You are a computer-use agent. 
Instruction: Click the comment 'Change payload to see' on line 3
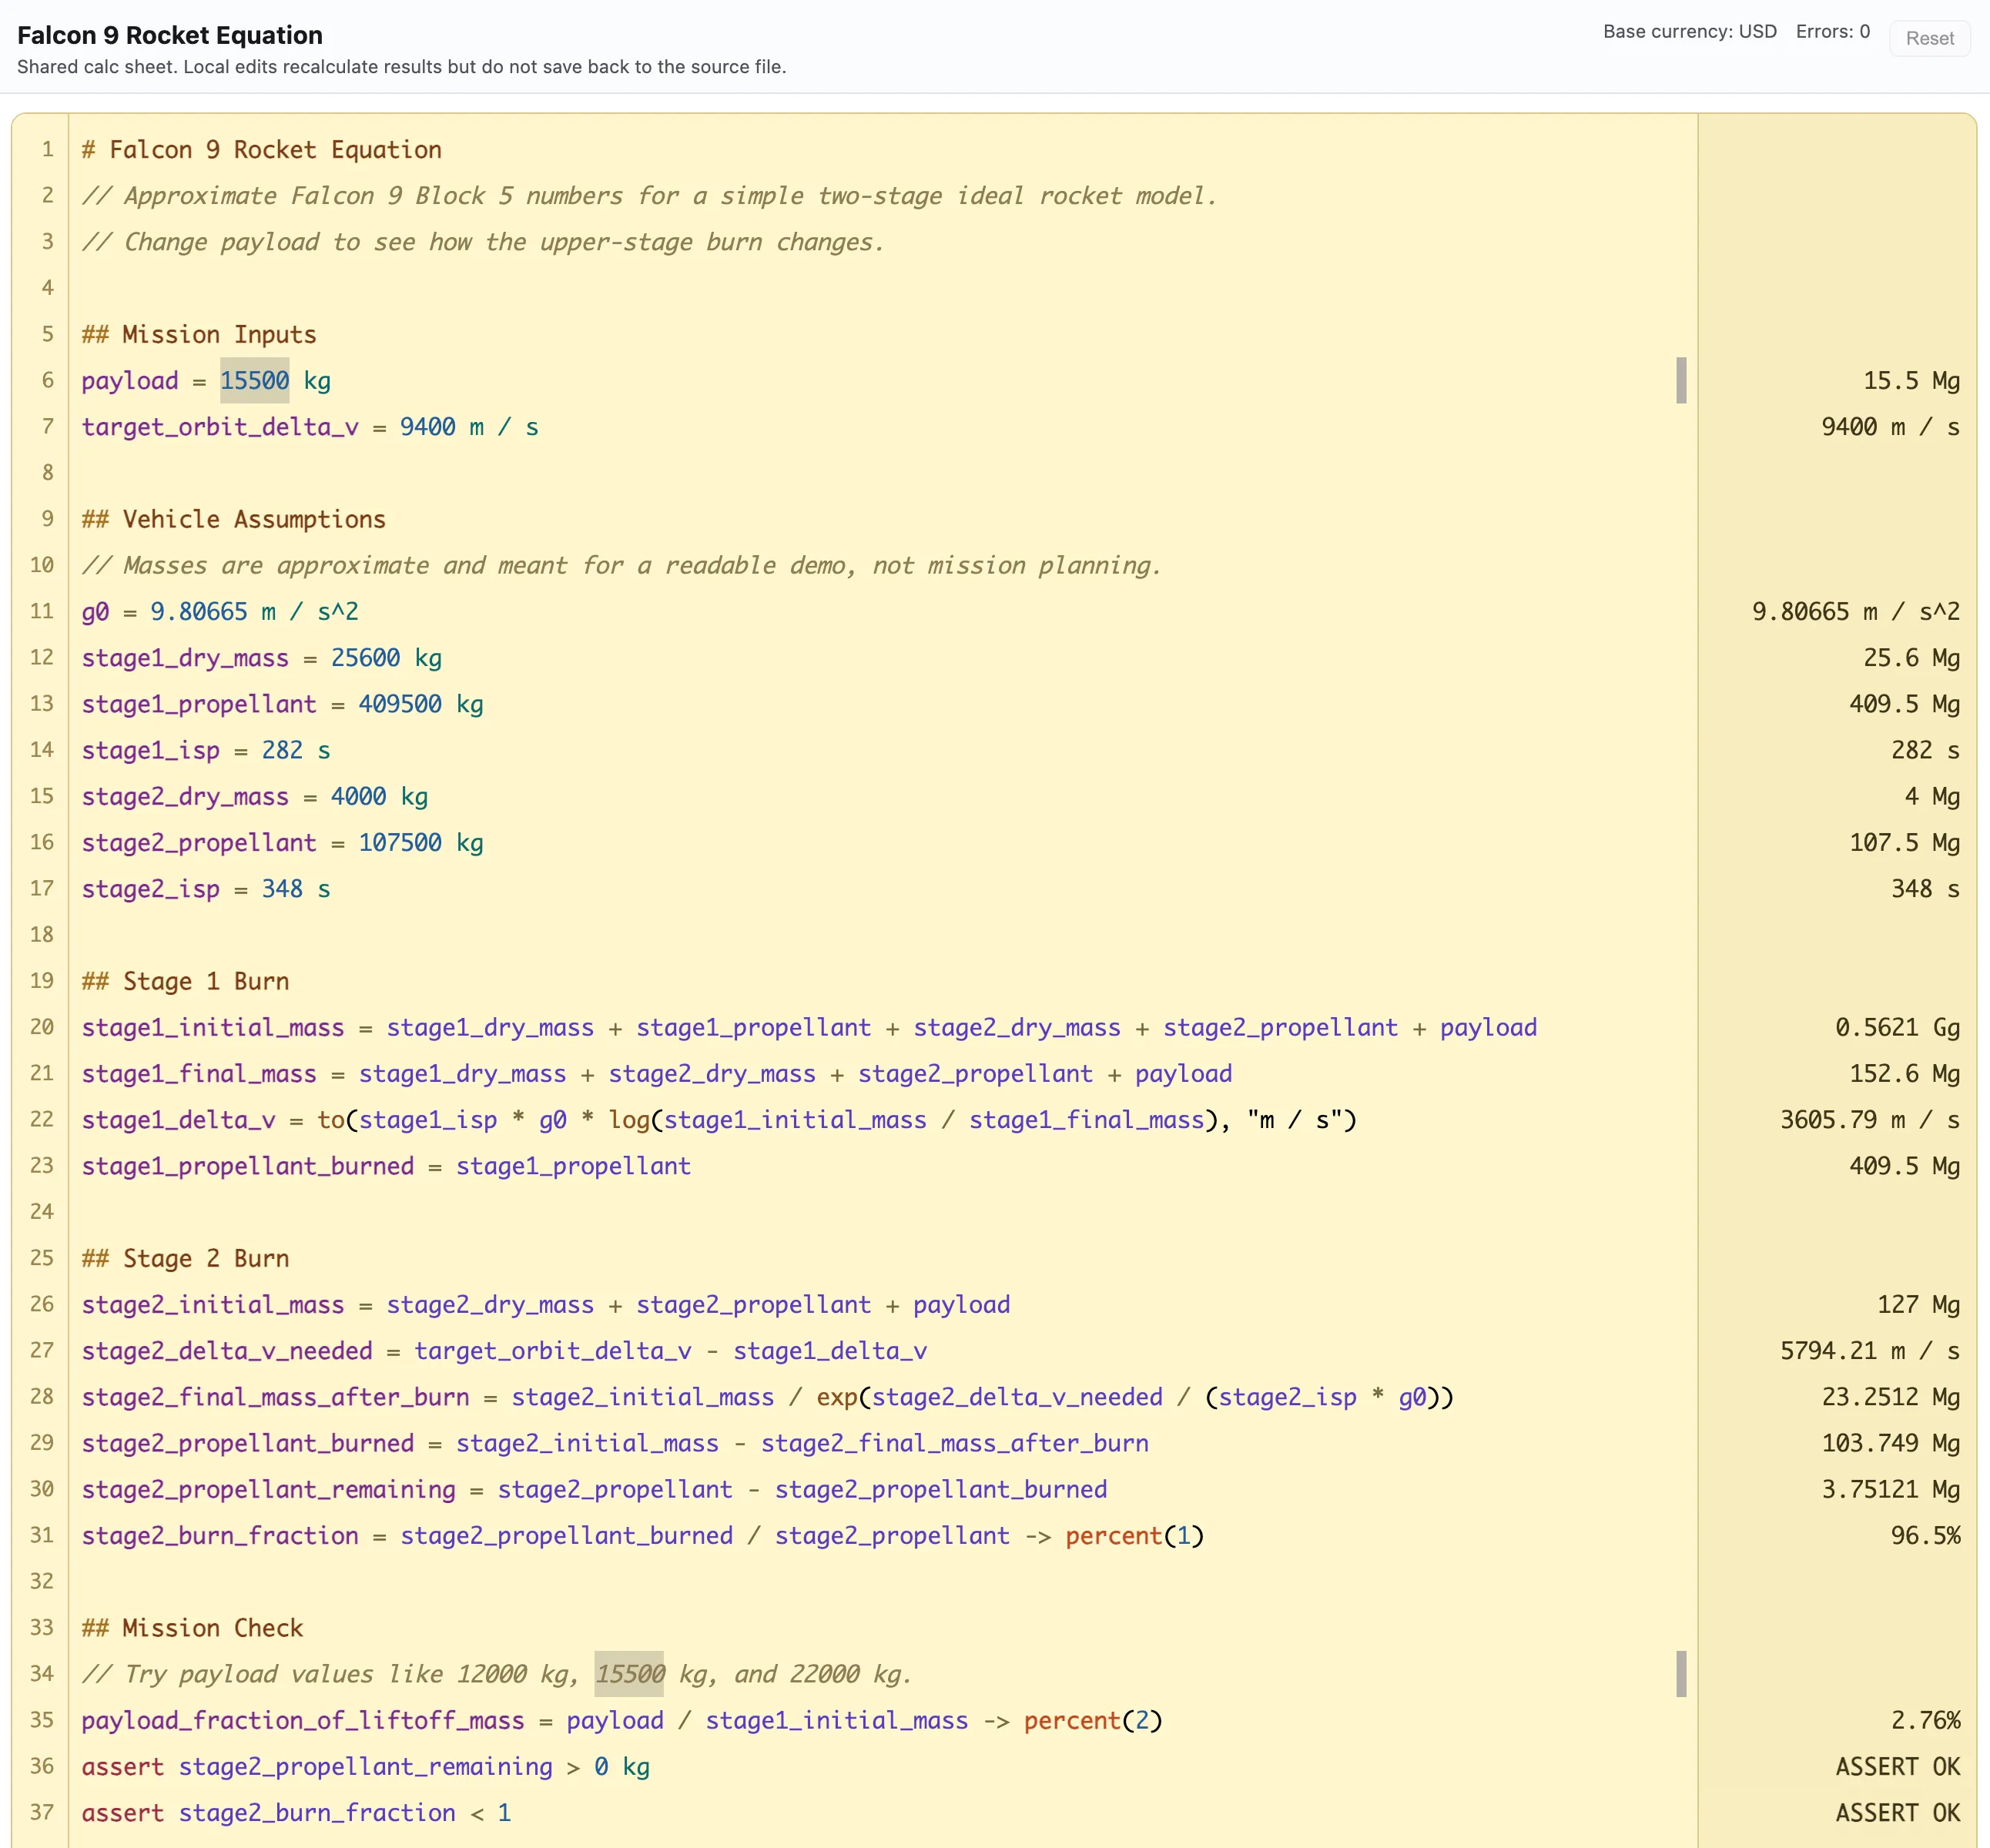click(x=483, y=243)
